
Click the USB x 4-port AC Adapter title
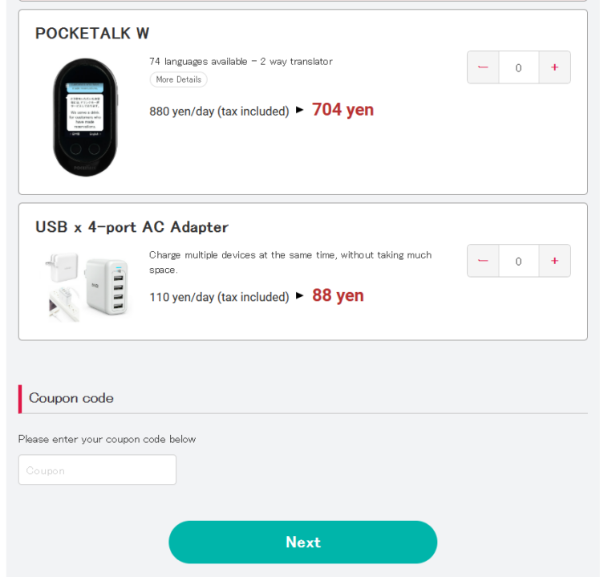[x=132, y=227]
